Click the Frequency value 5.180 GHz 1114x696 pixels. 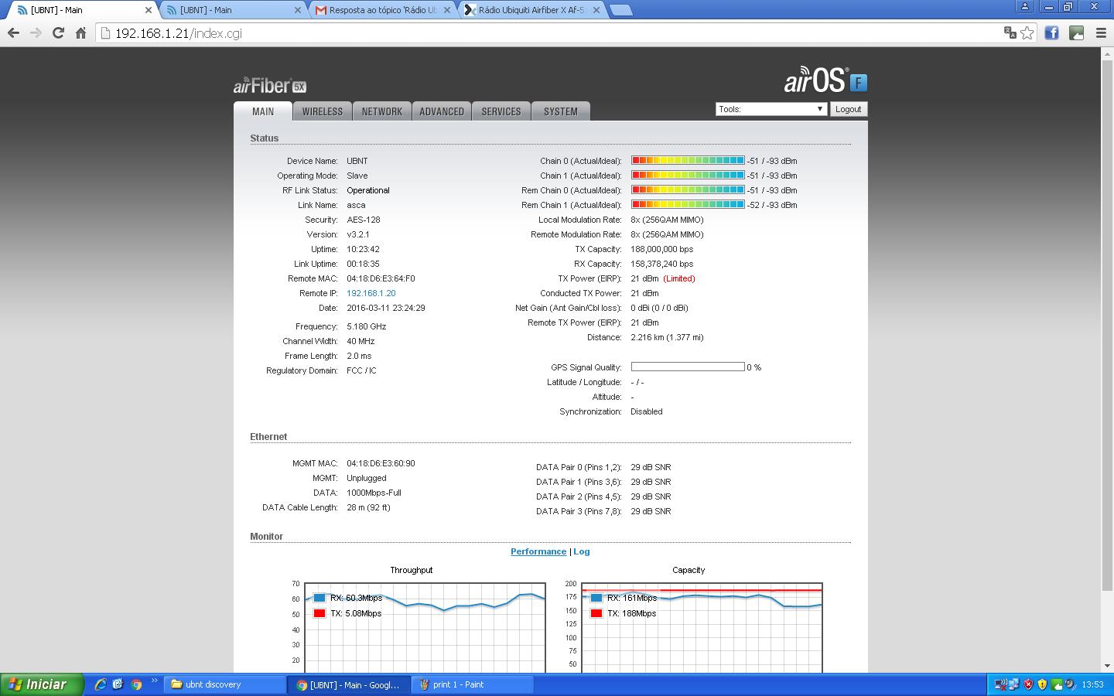point(367,326)
